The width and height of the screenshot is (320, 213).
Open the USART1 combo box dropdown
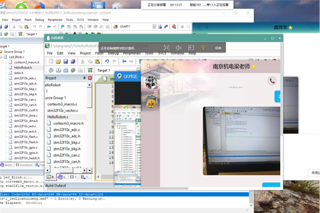pyautogui.click(x=154, y=27)
